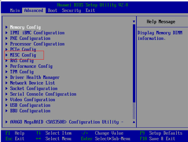Select Socket Configuration entry

(x=34, y=89)
